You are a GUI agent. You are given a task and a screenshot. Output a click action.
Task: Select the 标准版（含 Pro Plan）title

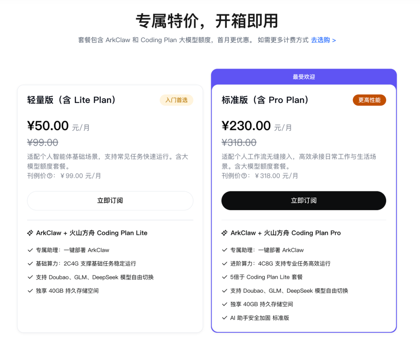[x=265, y=100]
